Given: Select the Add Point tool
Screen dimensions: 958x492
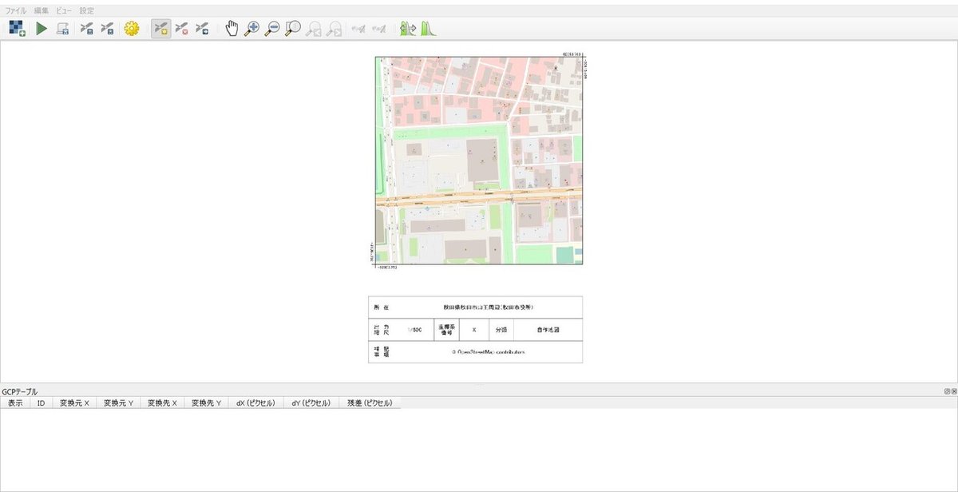Looking at the screenshot, I should tap(160, 29).
